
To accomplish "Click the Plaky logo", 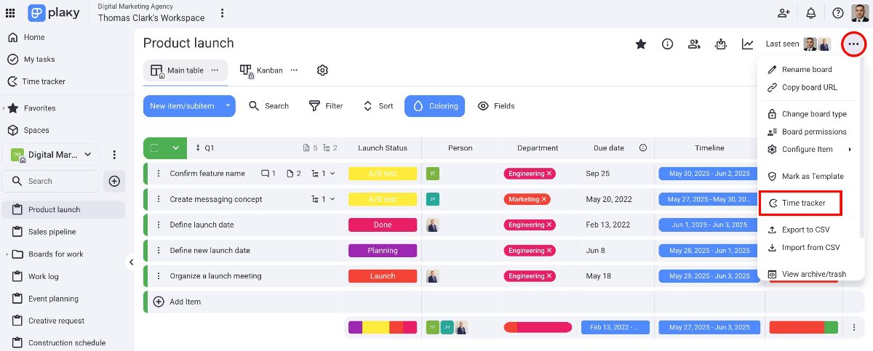I will tap(55, 12).
